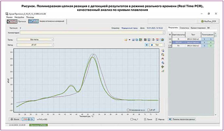Viewport: 224px width, 131px height.
Task: Click the save (floppy disk) toolbar icon
Action: [x=133, y=40]
